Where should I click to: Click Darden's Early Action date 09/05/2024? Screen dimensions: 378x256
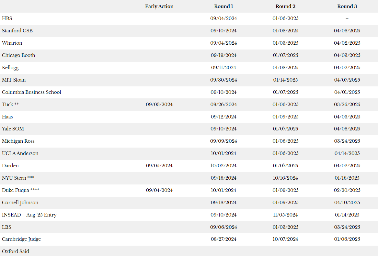point(159,166)
